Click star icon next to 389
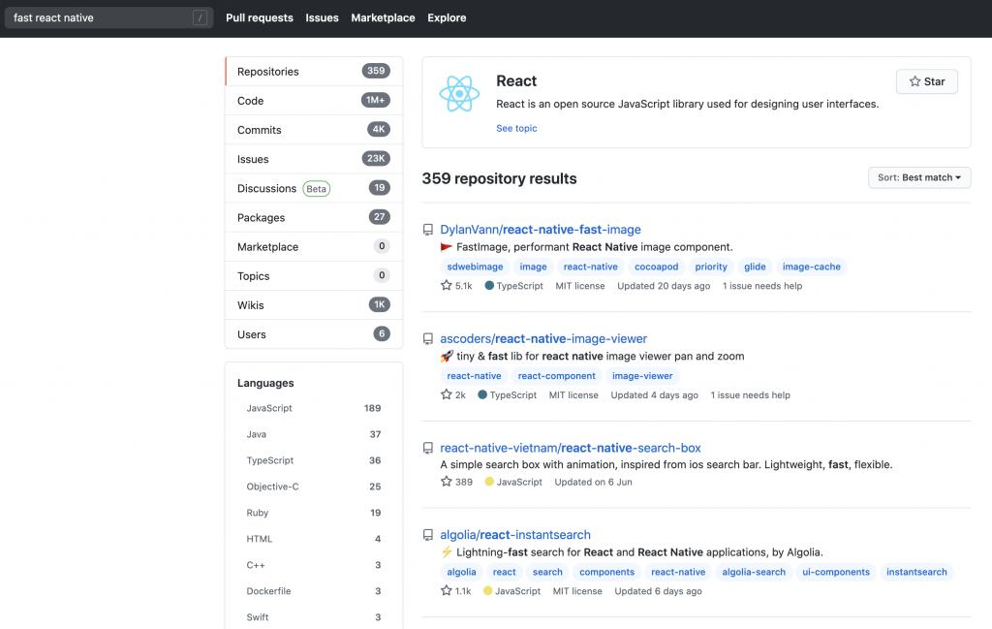This screenshot has height=629, width=992. [x=446, y=482]
